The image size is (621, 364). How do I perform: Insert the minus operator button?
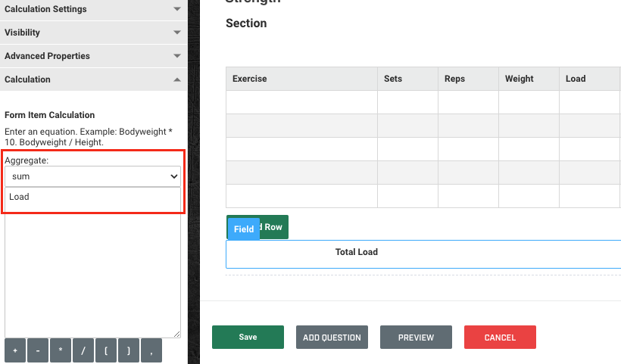pos(38,352)
